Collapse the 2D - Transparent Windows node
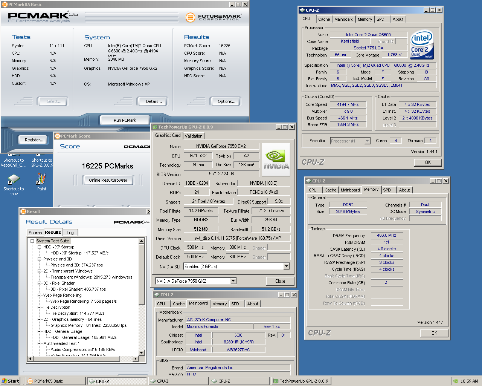 (39, 271)
